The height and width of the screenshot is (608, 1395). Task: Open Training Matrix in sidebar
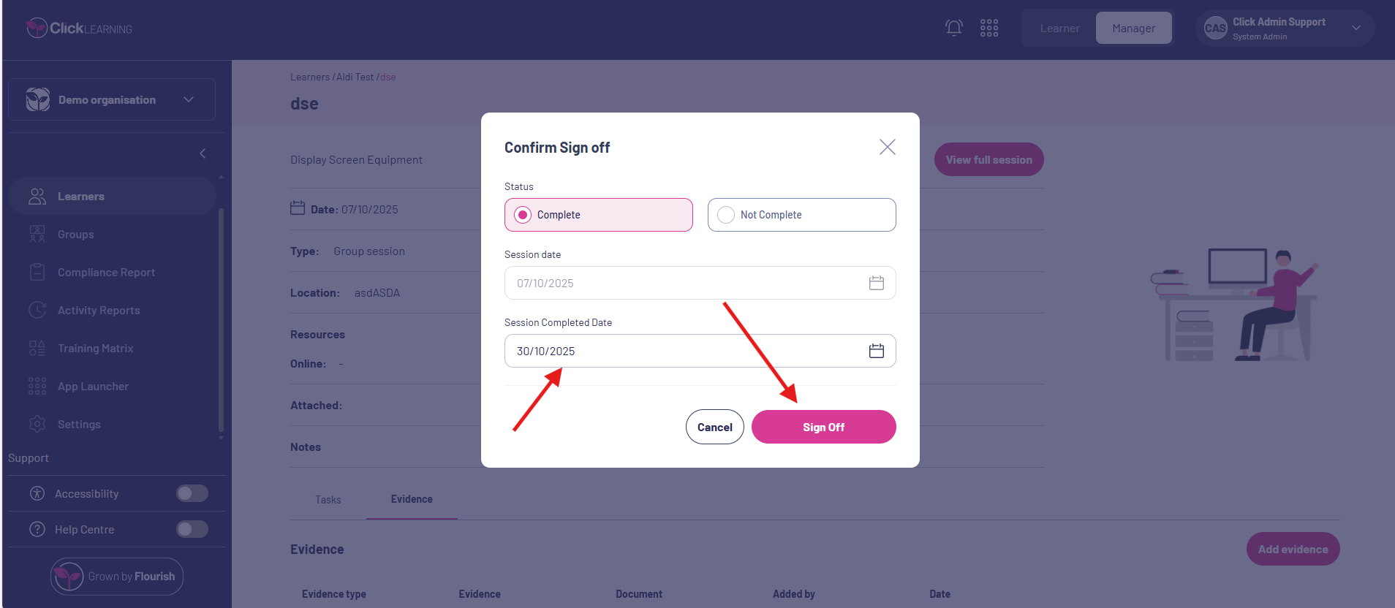[x=95, y=349]
